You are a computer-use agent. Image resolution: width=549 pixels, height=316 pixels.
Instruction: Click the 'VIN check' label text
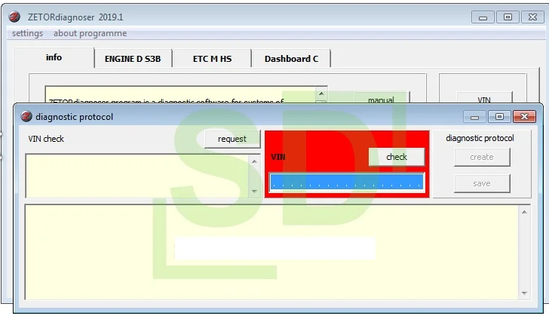click(x=46, y=139)
